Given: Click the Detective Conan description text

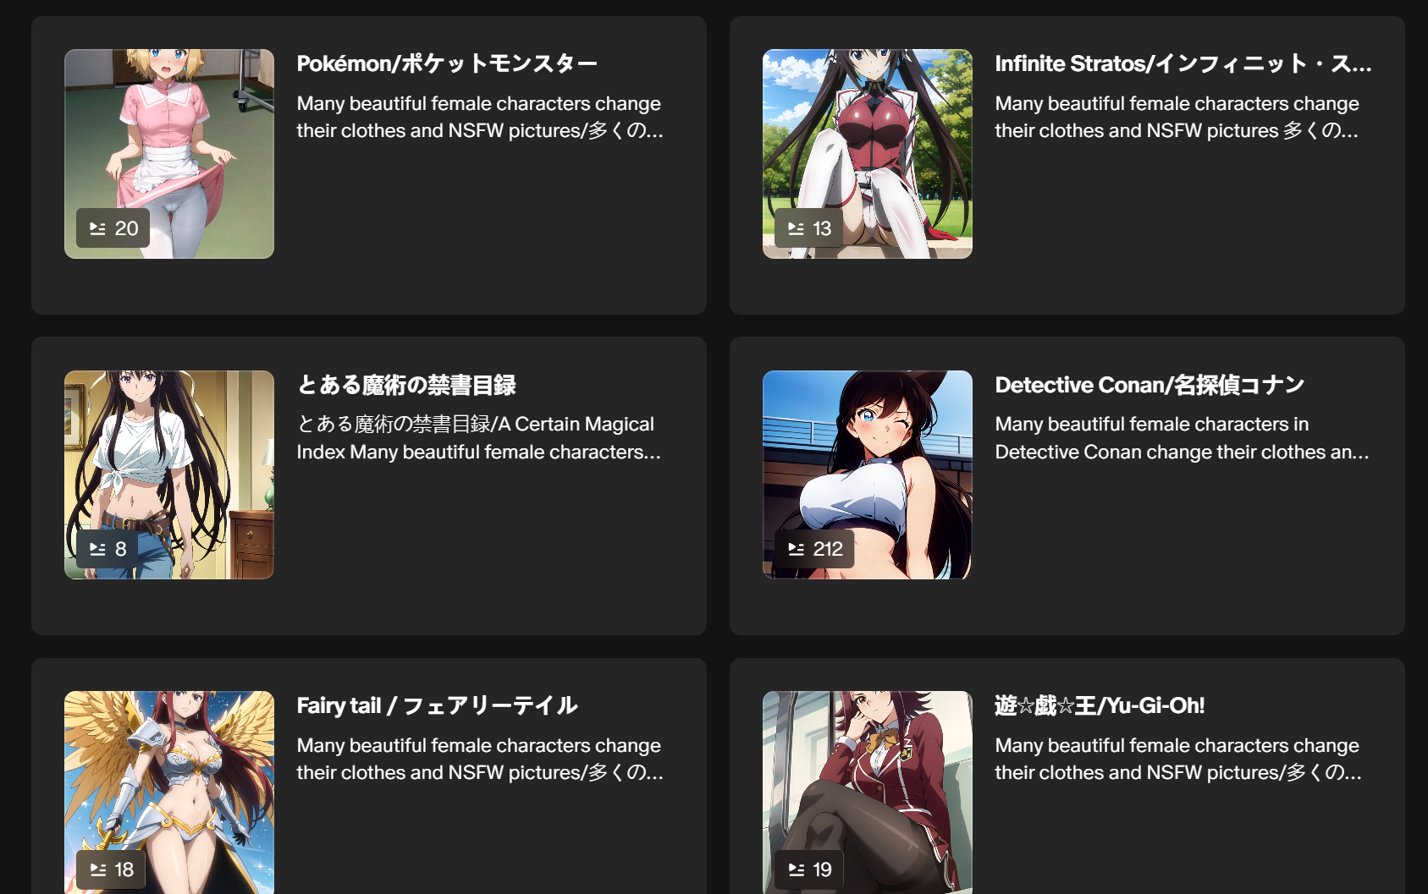Looking at the screenshot, I should (1182, 438).
